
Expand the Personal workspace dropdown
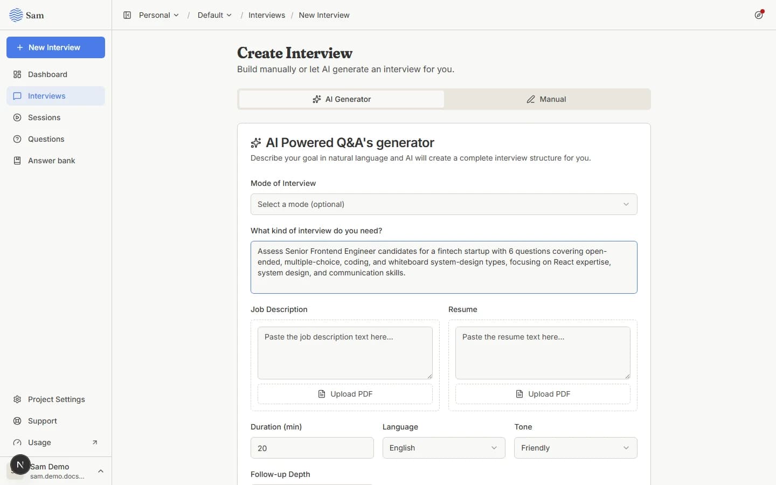pyautogui.click(x=158, y=15)
